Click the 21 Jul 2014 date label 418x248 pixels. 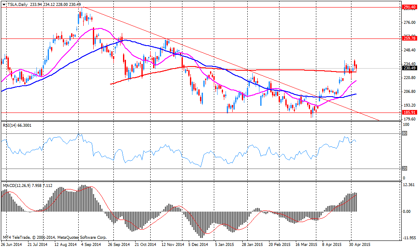(38, 244)
